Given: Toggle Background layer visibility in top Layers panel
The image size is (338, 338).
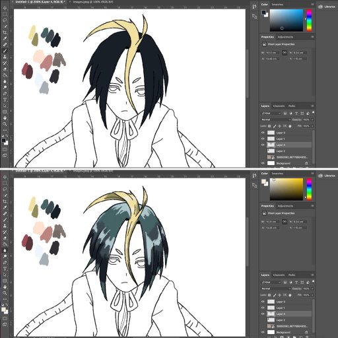Looking at the screenshot, I should point(263,163).
